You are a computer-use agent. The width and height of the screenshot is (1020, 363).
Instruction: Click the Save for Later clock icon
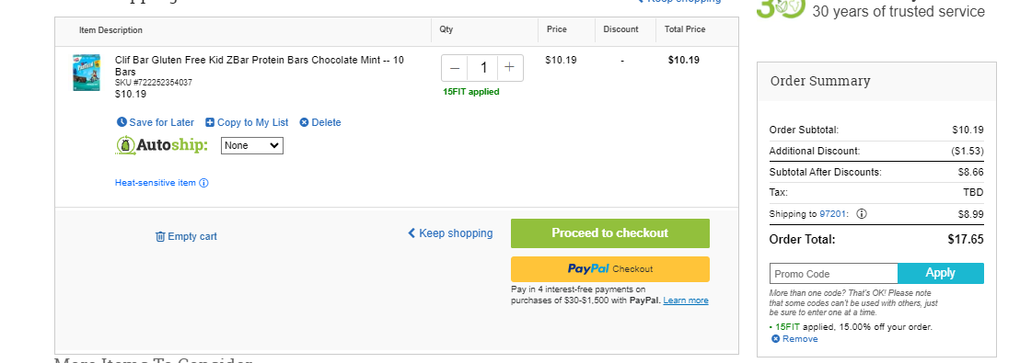pyautogui.click(x=121, y=122)
